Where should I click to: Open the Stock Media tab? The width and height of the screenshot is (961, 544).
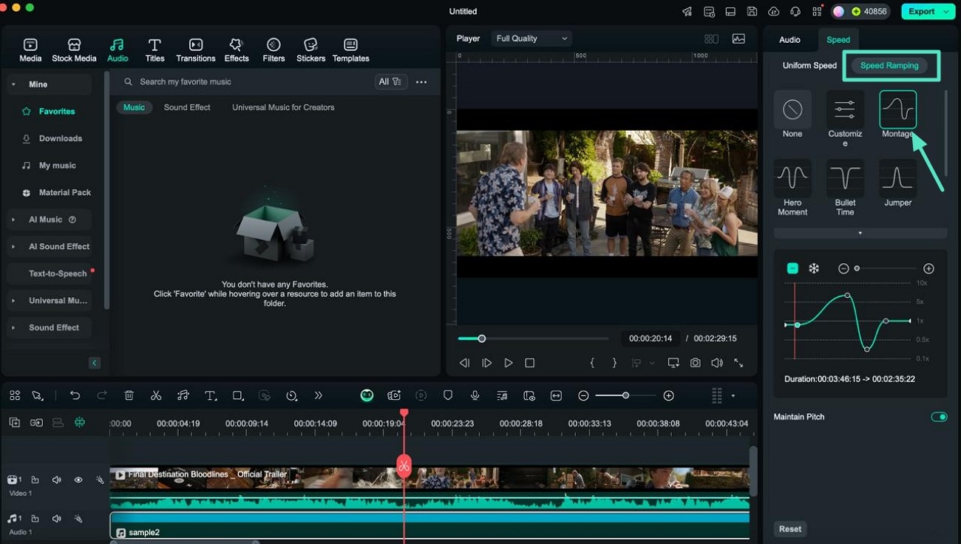pyautogui.click(x=74, y=50)
